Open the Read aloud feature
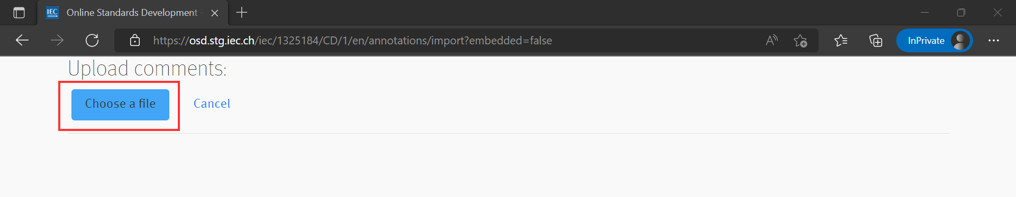Image resolution: width=1016 pixels, height=197 pixels. (x=772, y=40)
